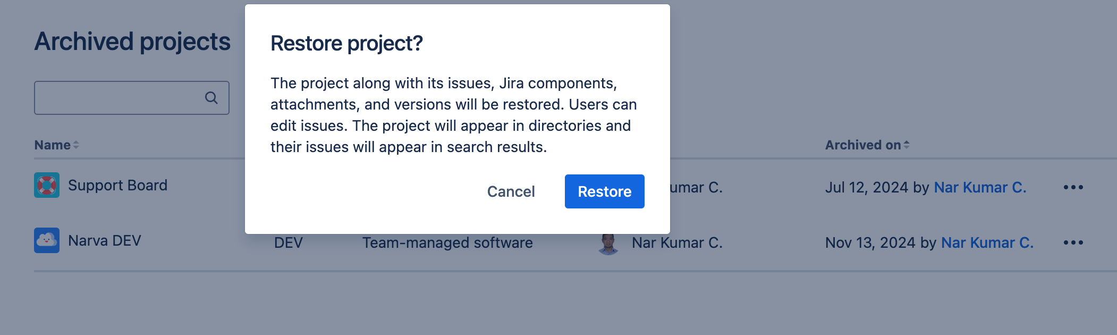The image size is (1117, 335).
Task: Click the Narva DEV cloud project icon
Action: tap(47, 240)
